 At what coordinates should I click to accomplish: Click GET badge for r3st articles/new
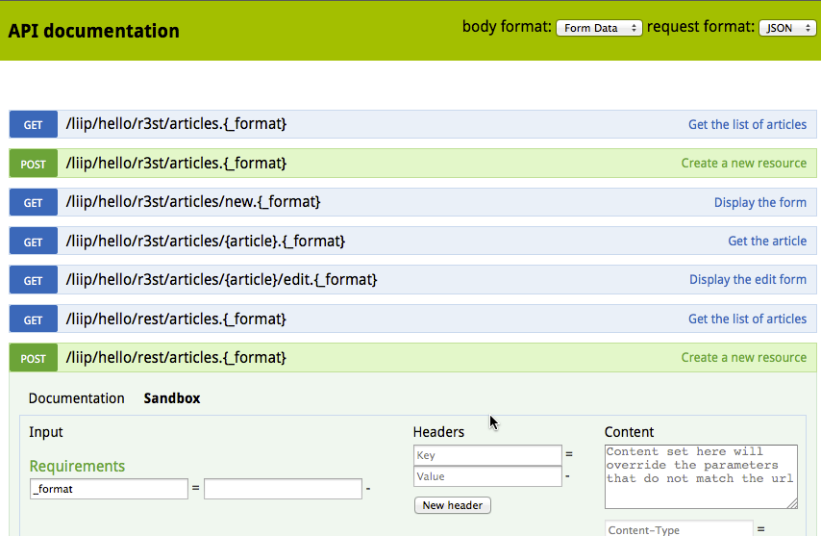33,202
